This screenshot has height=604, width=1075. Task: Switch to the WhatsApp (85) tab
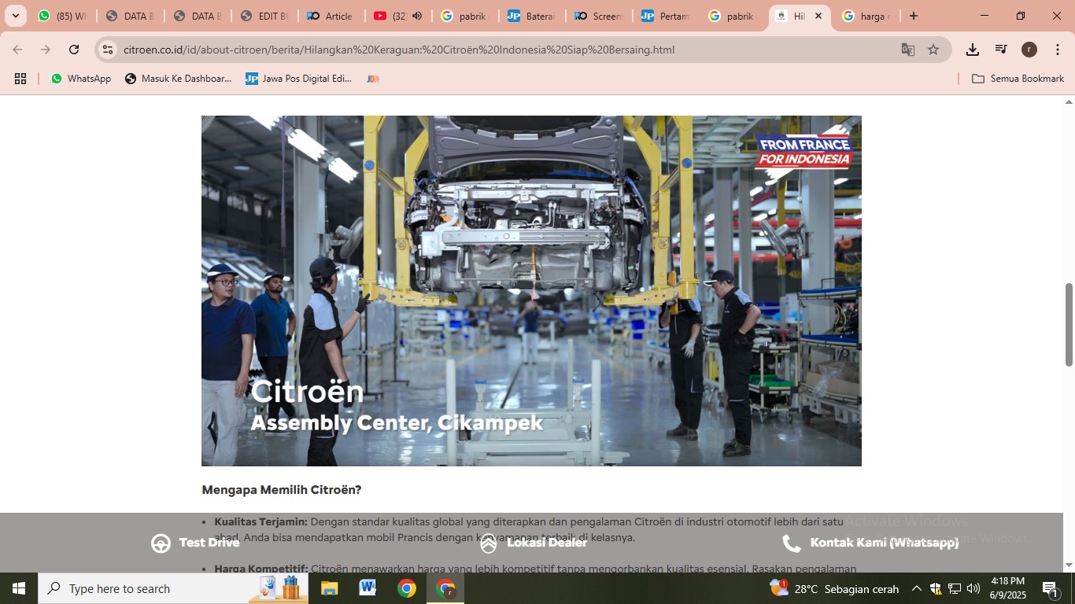pyautogui.click(x=62, y=16)
